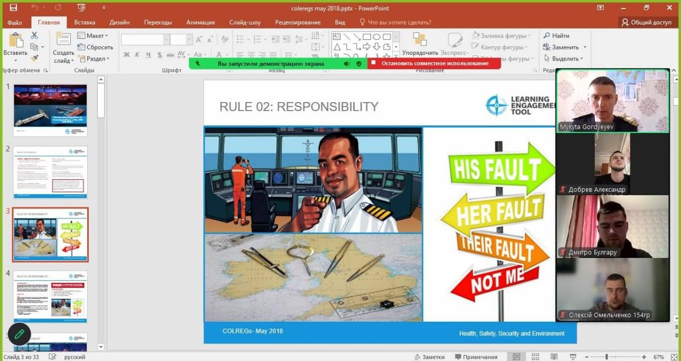This screenshot has width=681, height=361.
Task: Start slideshow from status bar icon
Action: pos(573,357)
